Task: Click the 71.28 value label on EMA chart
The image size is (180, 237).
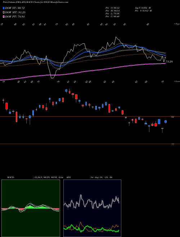Action: click(169, 62)
